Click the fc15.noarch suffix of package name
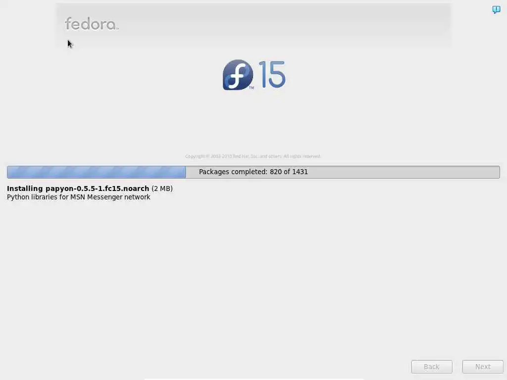The height and width of the screenshot is (380, 507). 132,189
